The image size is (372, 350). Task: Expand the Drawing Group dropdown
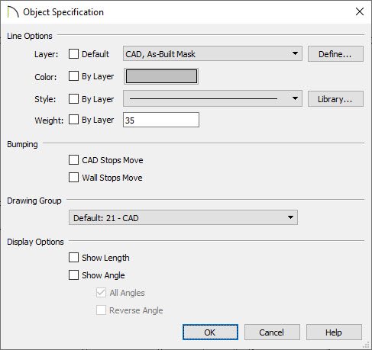183,217
